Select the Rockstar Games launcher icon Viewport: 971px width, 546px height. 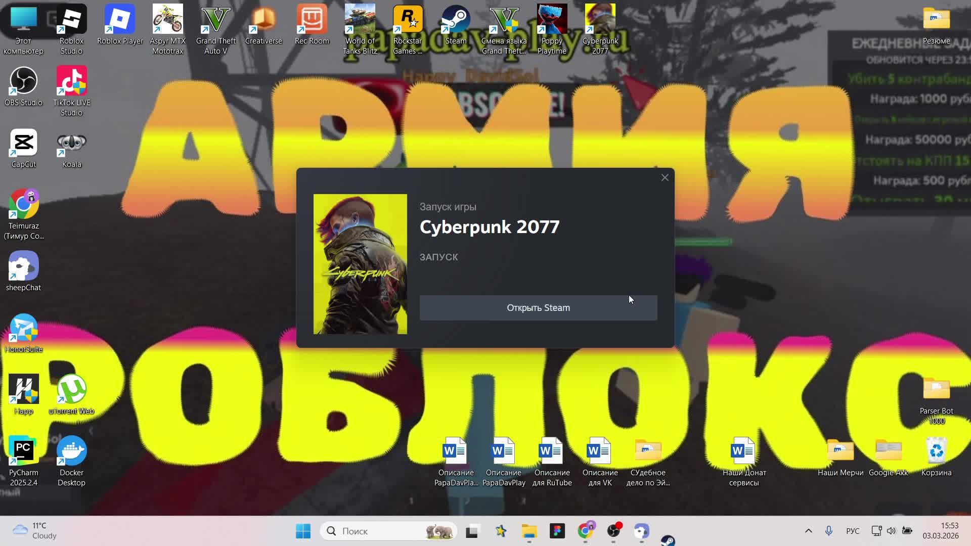tap(408, 21)
